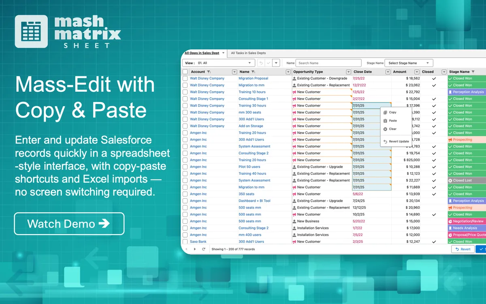The image size is (486, 304).
Task: Choose Revert Update from the context menu
Action: 396,141
